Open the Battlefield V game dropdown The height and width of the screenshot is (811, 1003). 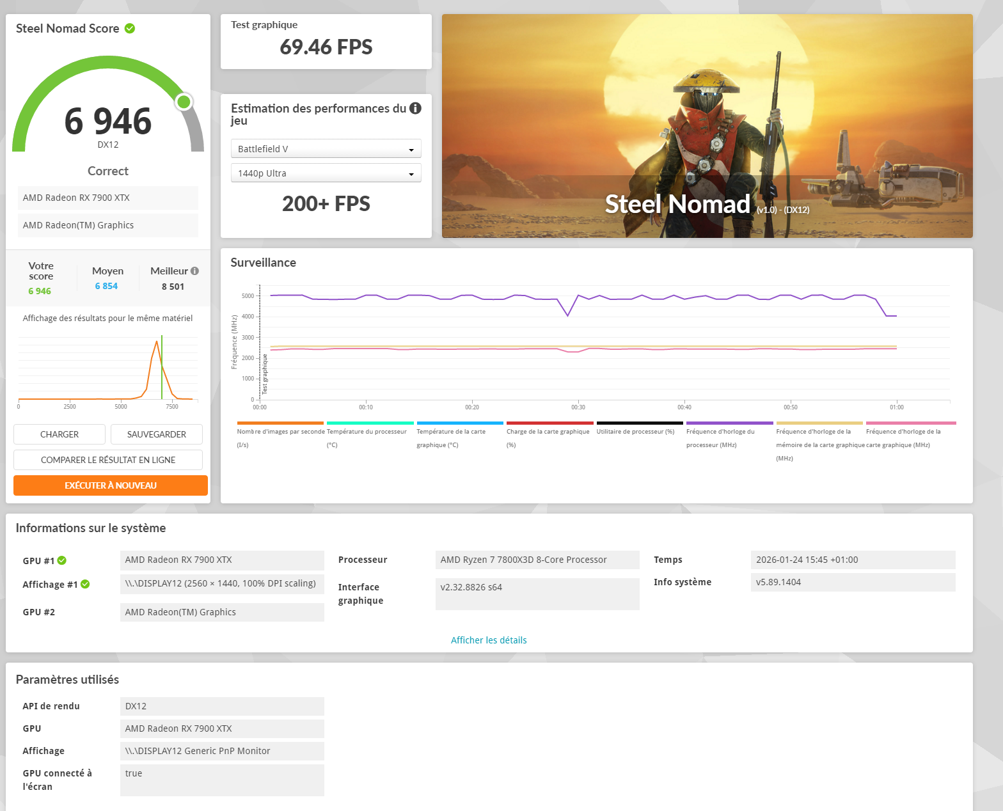click(x=326, y=149)
